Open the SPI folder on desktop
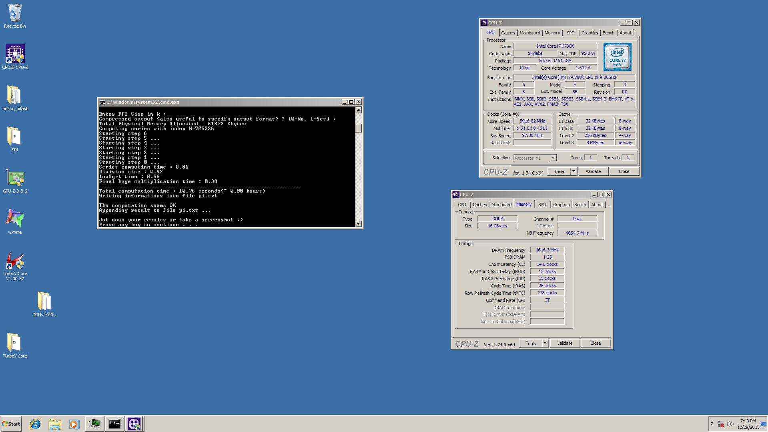768x432 pixels. click(15, 139)
